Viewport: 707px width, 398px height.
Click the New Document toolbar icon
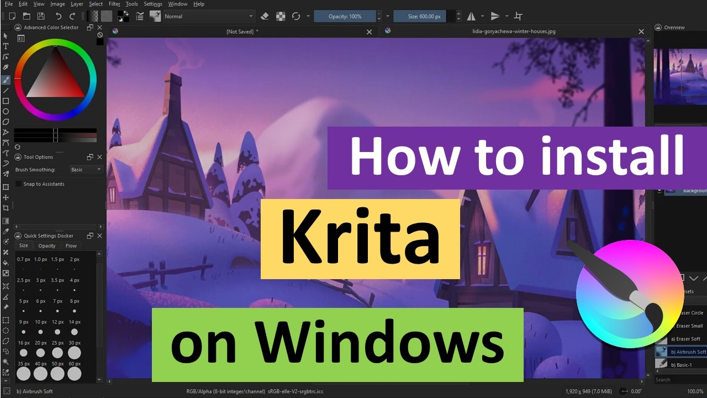[x=12, y=16]
